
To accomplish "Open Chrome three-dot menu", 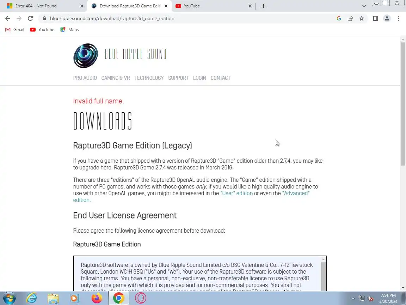I will tap(398, 18).
